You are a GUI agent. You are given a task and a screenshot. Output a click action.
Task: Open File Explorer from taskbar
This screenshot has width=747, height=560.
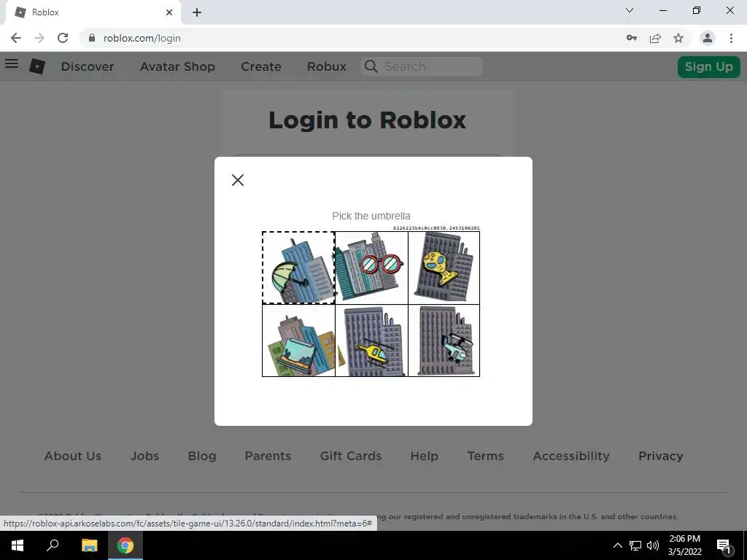[89, 545]
